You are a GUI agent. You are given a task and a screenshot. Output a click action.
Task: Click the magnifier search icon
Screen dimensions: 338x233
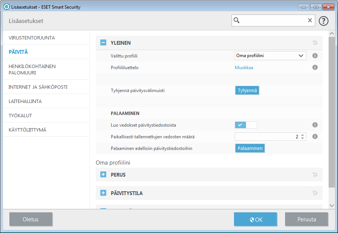click(237, 20)
